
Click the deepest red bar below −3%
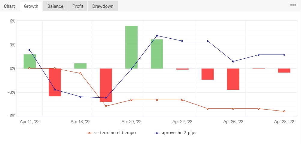(106, 85)
